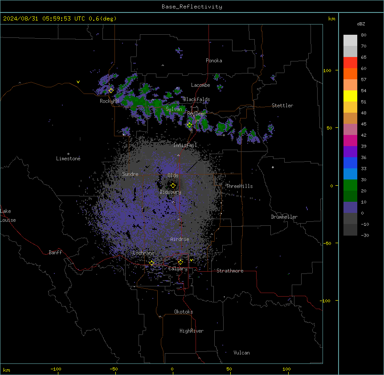Pick the bright green 20-30 dBZ legend swatch
Image resolution: width=384 pixels, height=375 pixels.
tap(350, 185)
